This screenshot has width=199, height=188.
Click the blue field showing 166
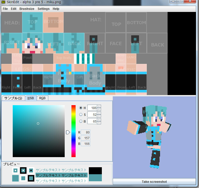click(x=85, y=144)
